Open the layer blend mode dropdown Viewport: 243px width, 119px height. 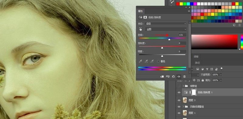point(195,75)
